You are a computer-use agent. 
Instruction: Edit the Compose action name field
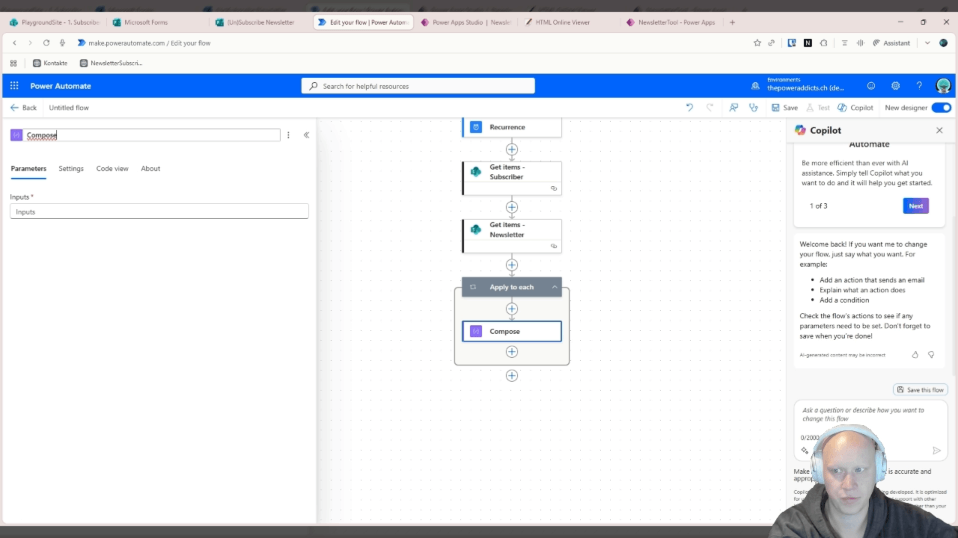point(152,135)
